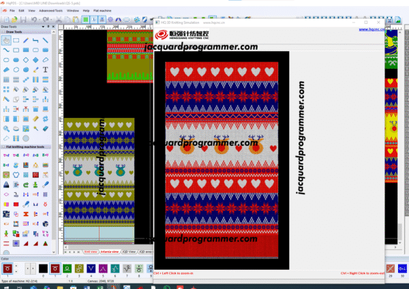Screen dimensions: 409x289
Task: Choose the Text (T) tool
Action: coord(45,69)
